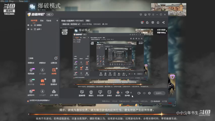The height and width of the screenshot is (121, 215).
Task: Click the 修改 button next to room title
Action: pyautogui.click(x=88, y=21)
